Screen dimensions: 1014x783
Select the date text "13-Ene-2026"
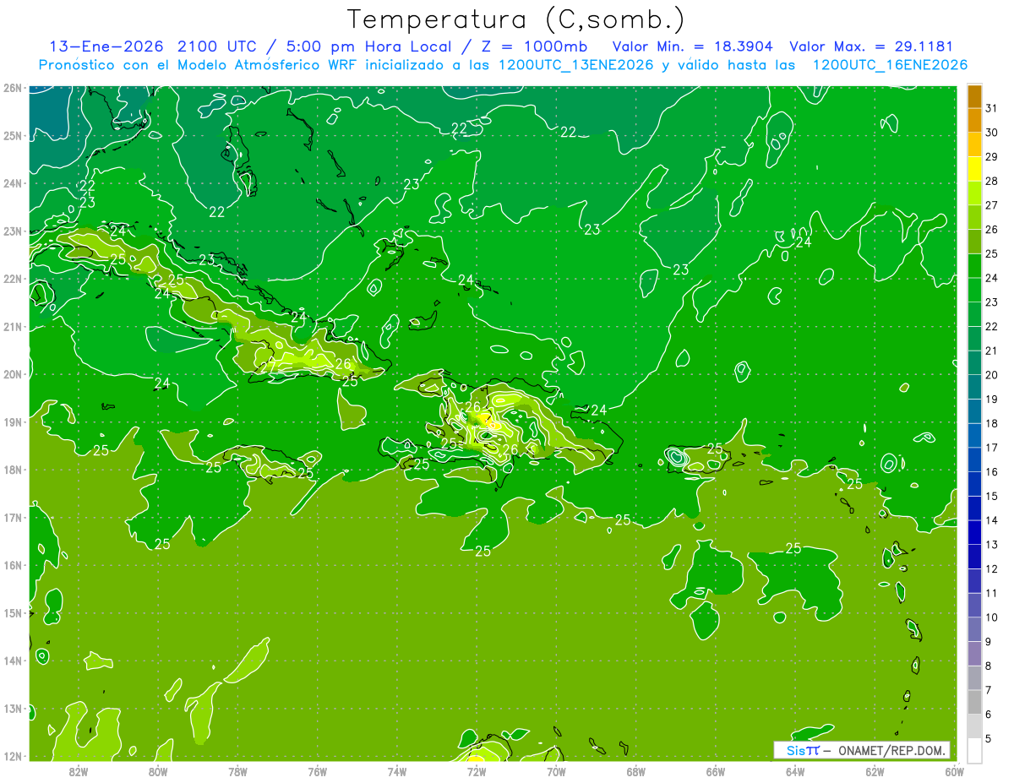107,46
